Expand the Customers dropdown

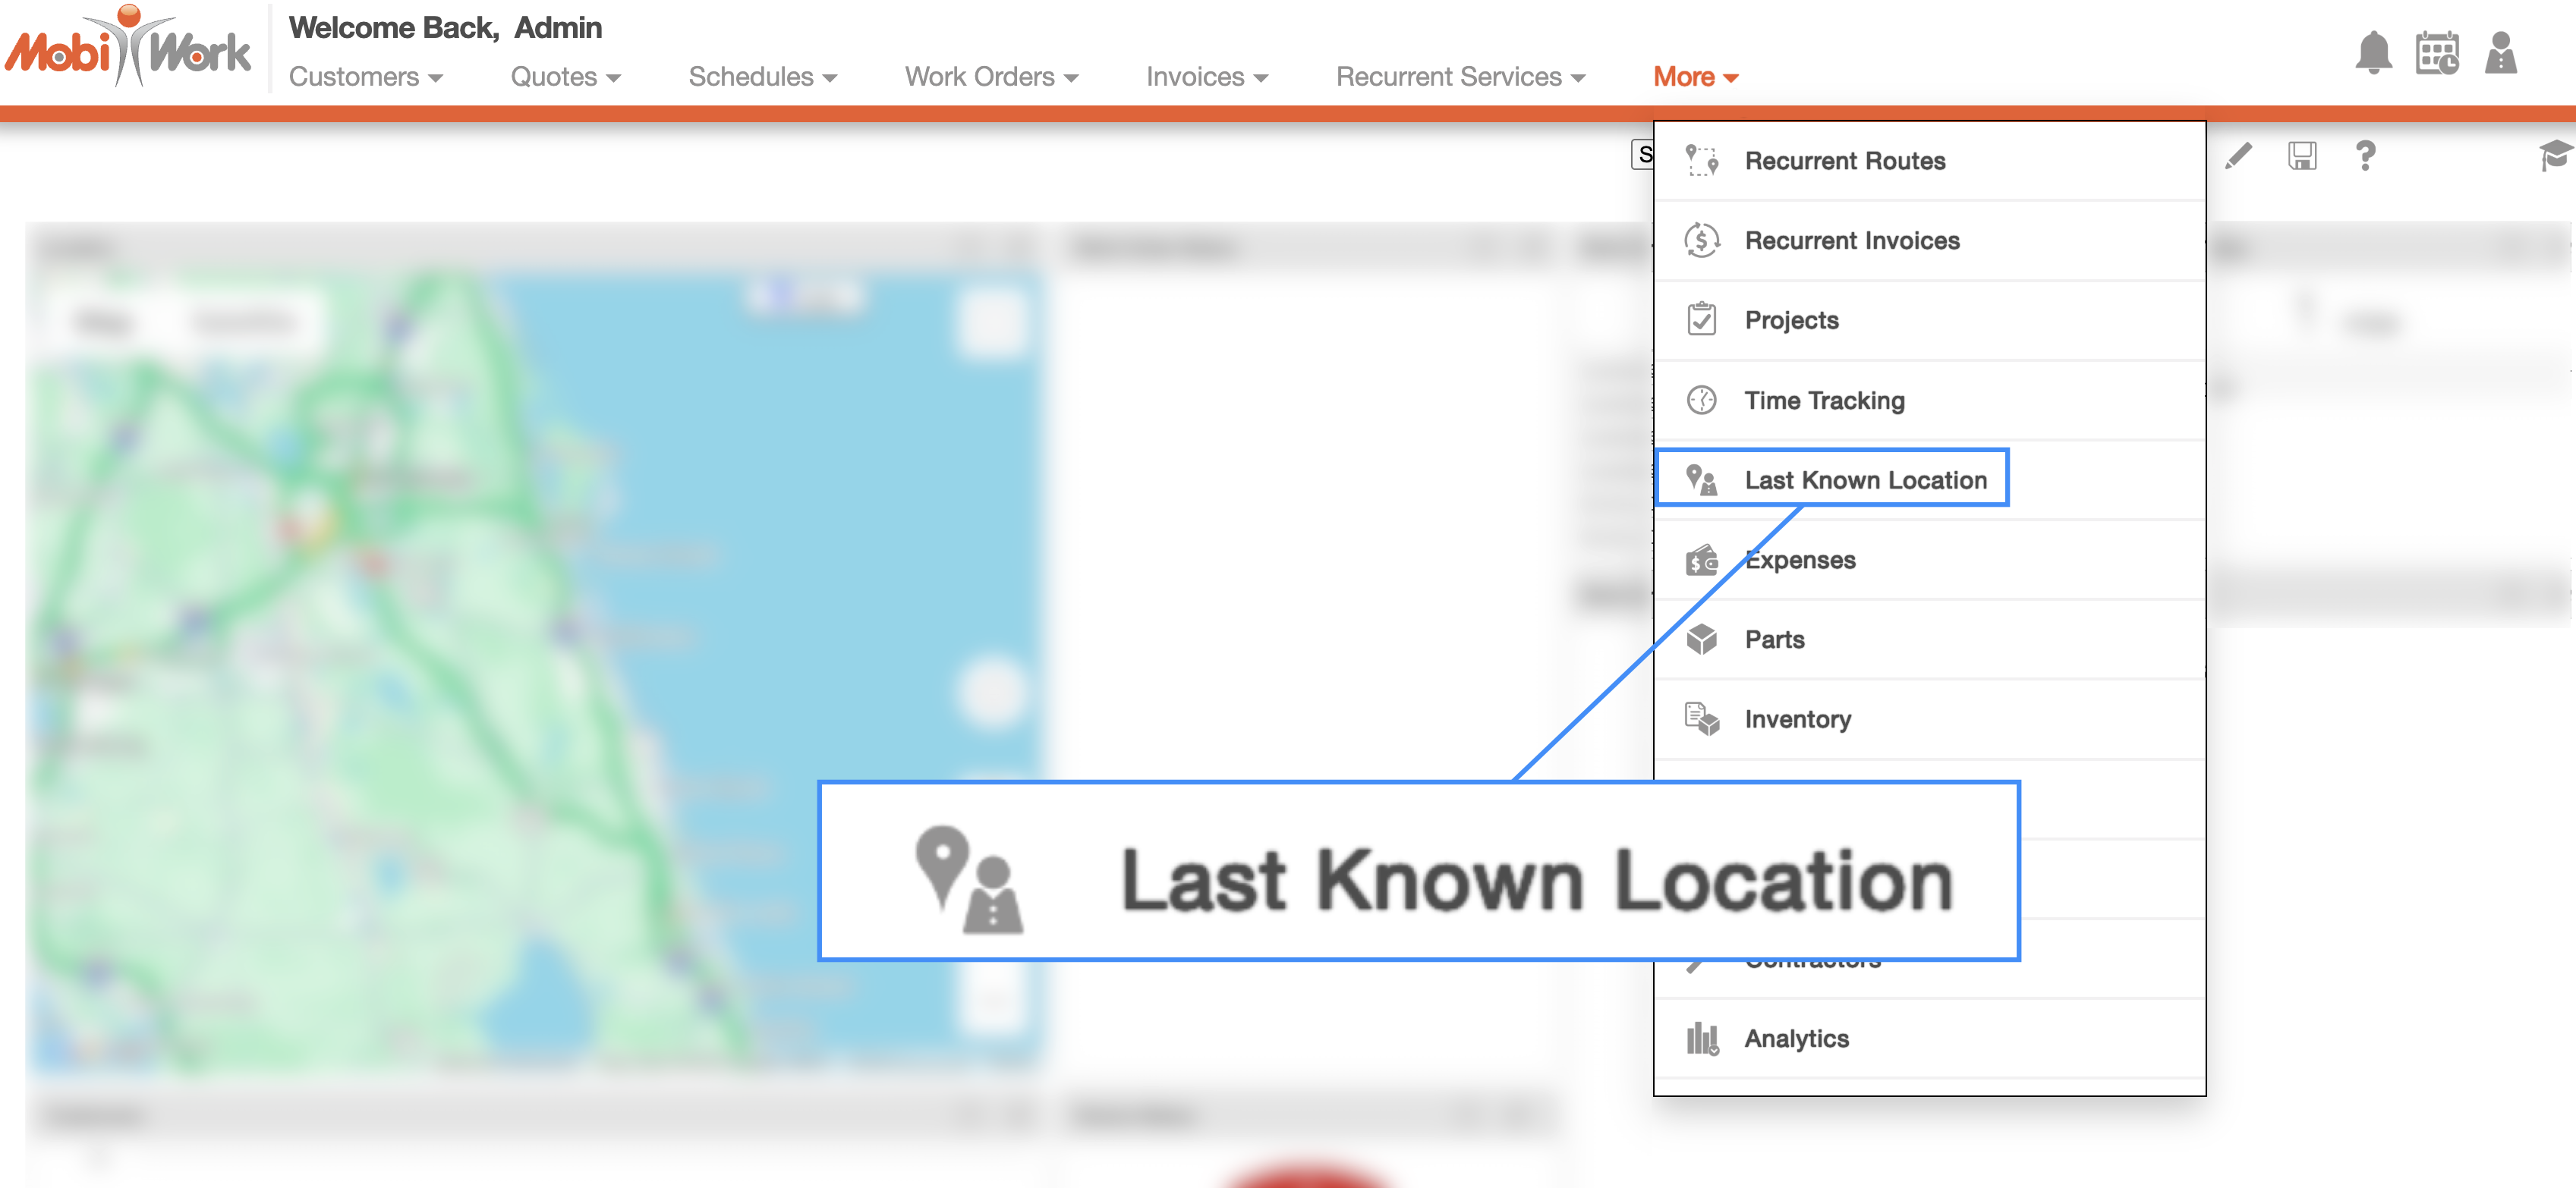pyautogui.click(x=366, y=77)
